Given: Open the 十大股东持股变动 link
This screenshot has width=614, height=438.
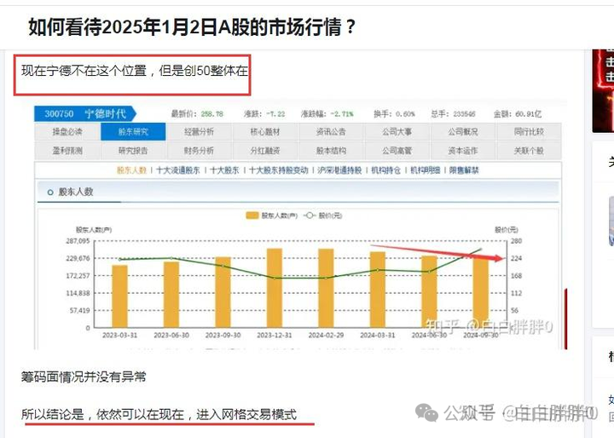Looking at the screenshot, I should click(x=278, y=170).
